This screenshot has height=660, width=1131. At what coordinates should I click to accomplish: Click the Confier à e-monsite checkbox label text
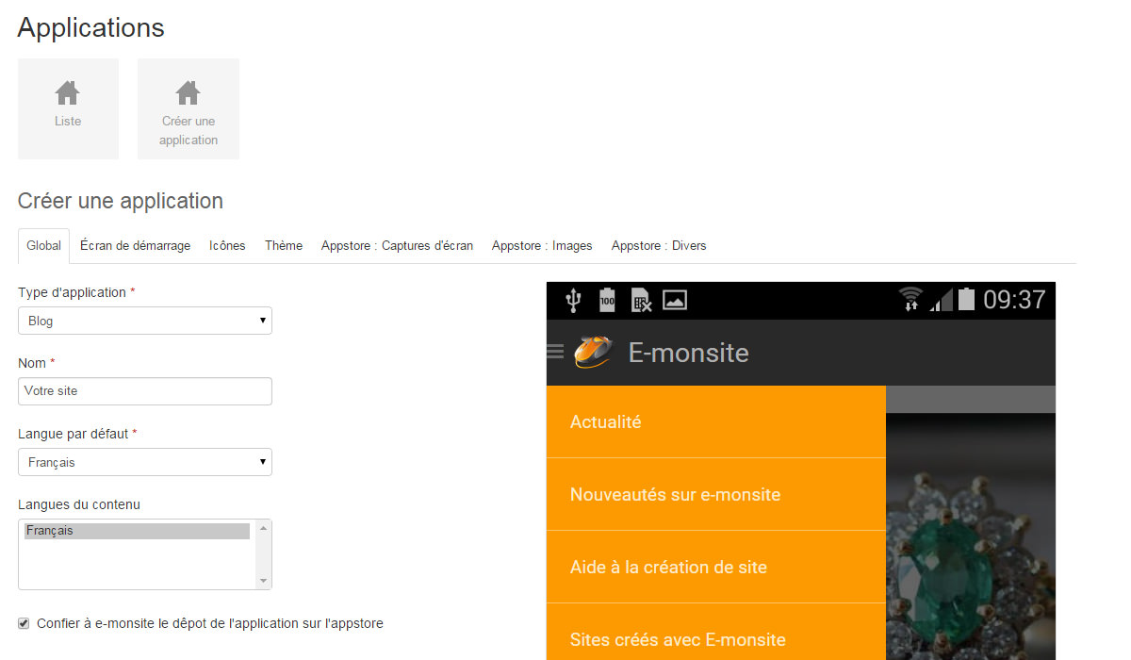(210, 623)
